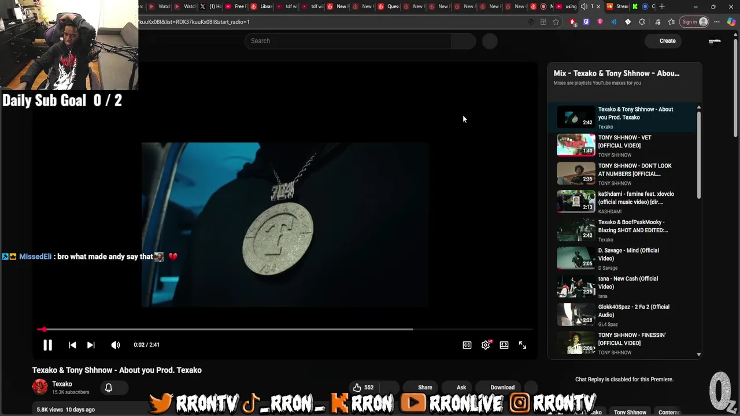
Task: Click inside the YouTube Search field
Action: 348,41
